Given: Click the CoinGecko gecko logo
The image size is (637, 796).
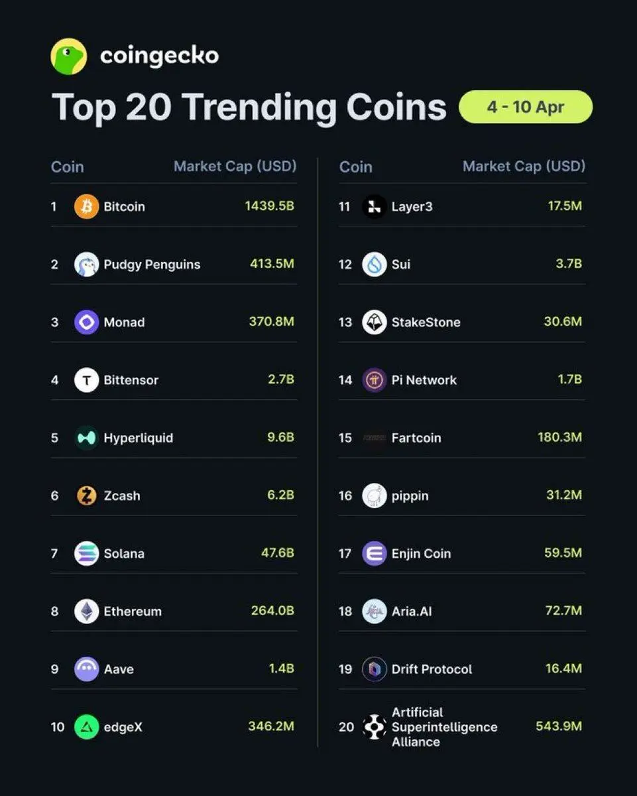Looking at the screenshot, I should click(x=69, y=57).
